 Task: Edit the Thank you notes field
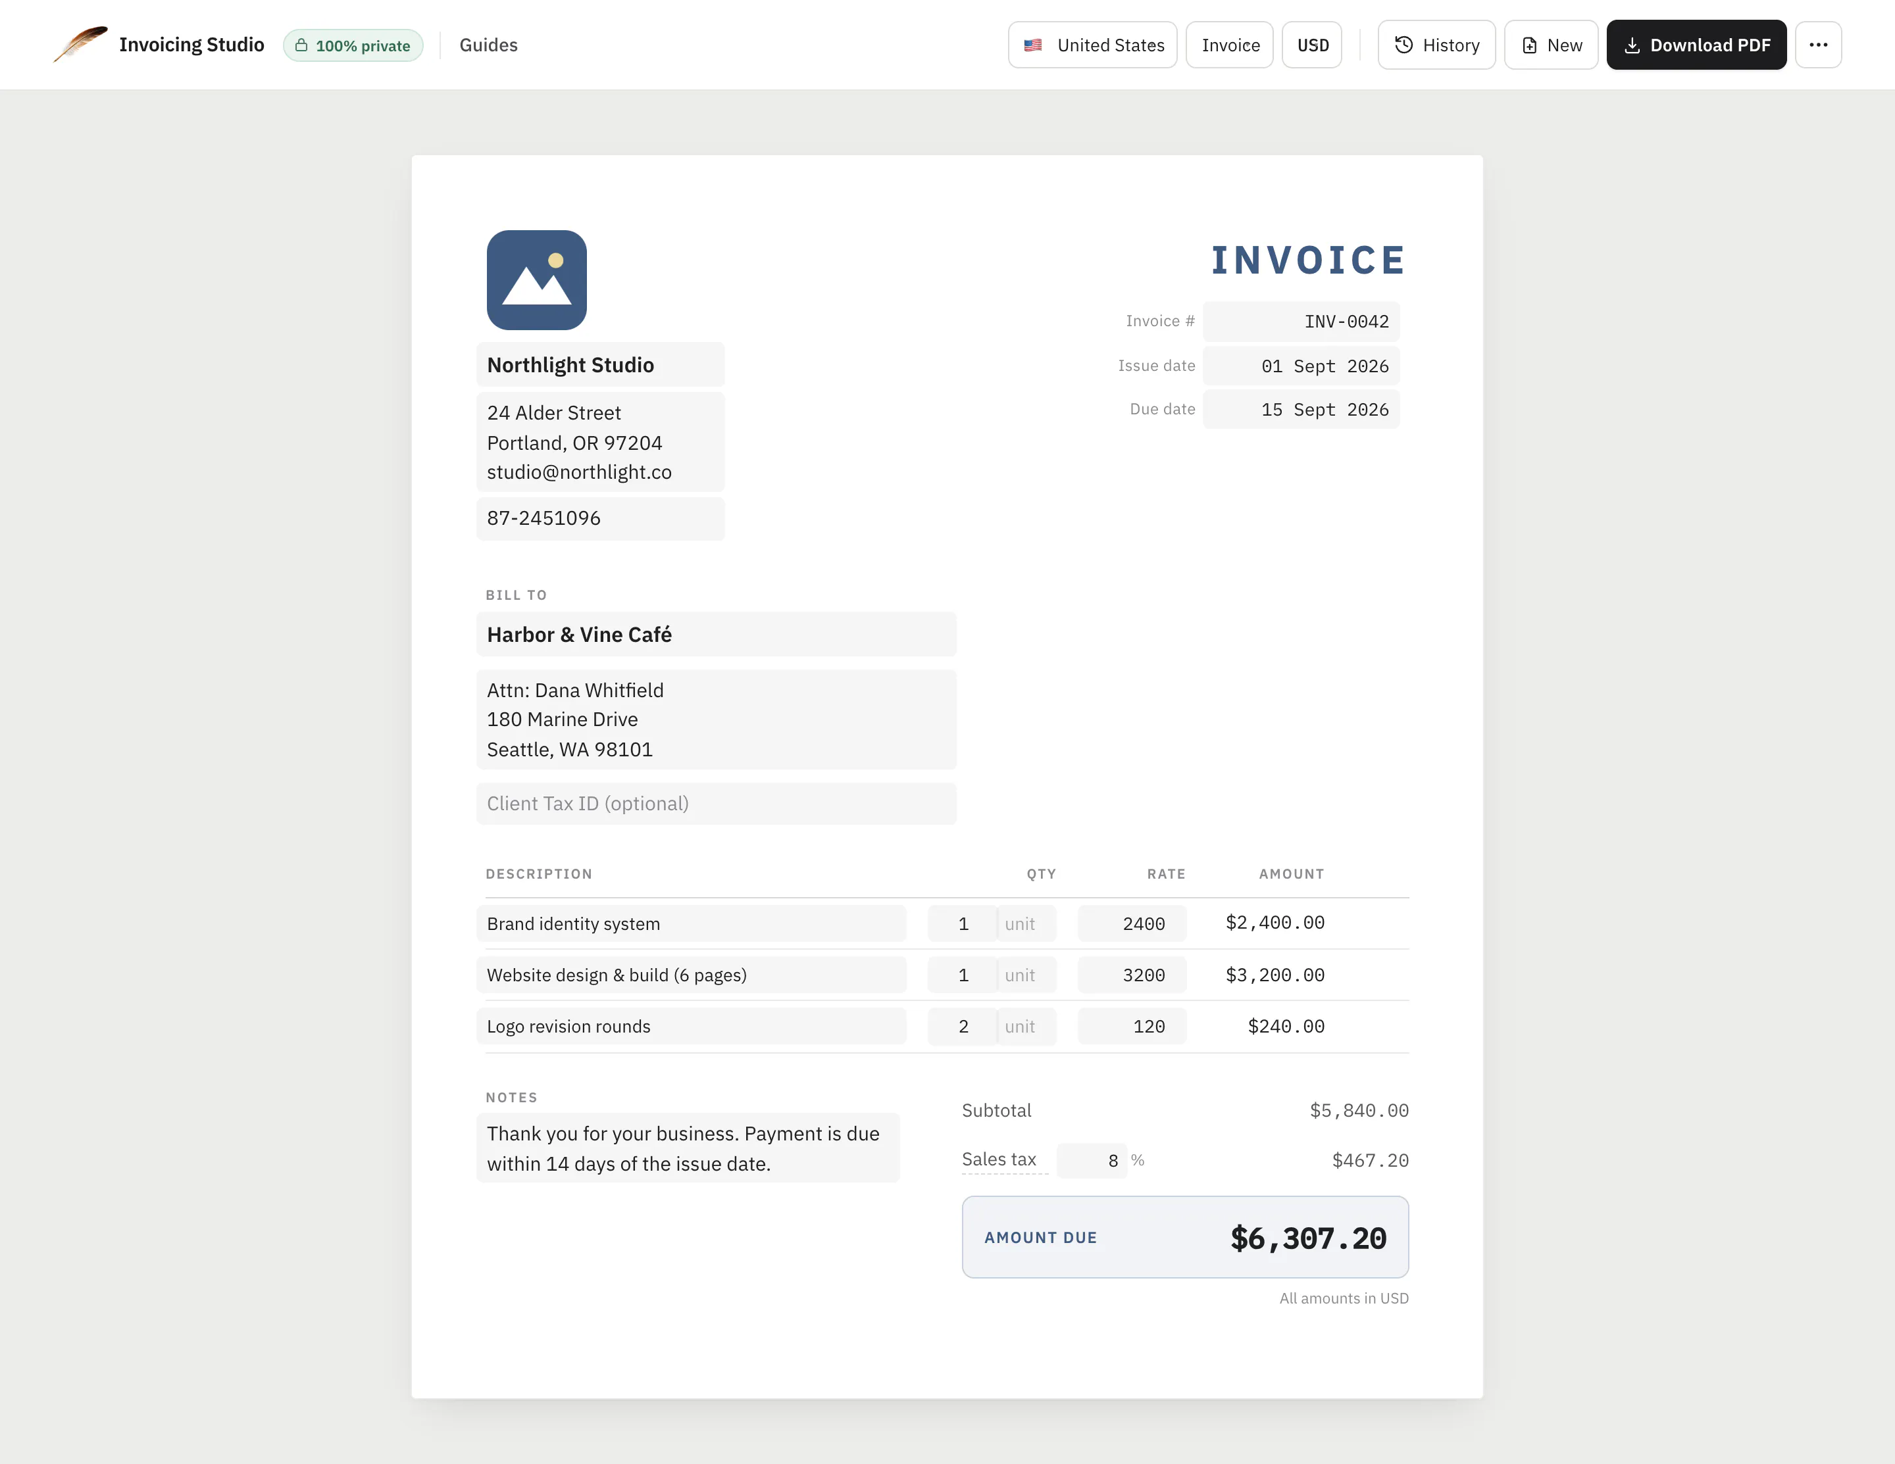coord(688,1148)
